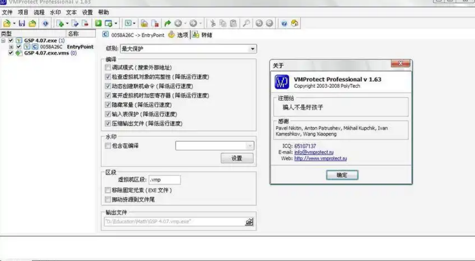
Task: Click the gray forward navigation arrow icon
Action: [x=193, y=23]
